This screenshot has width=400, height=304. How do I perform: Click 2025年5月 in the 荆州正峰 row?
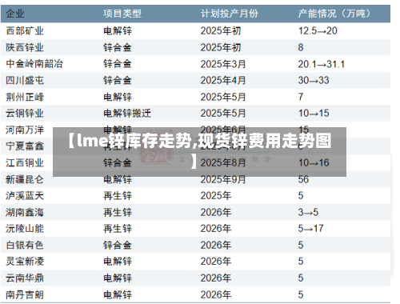[223, 97]
